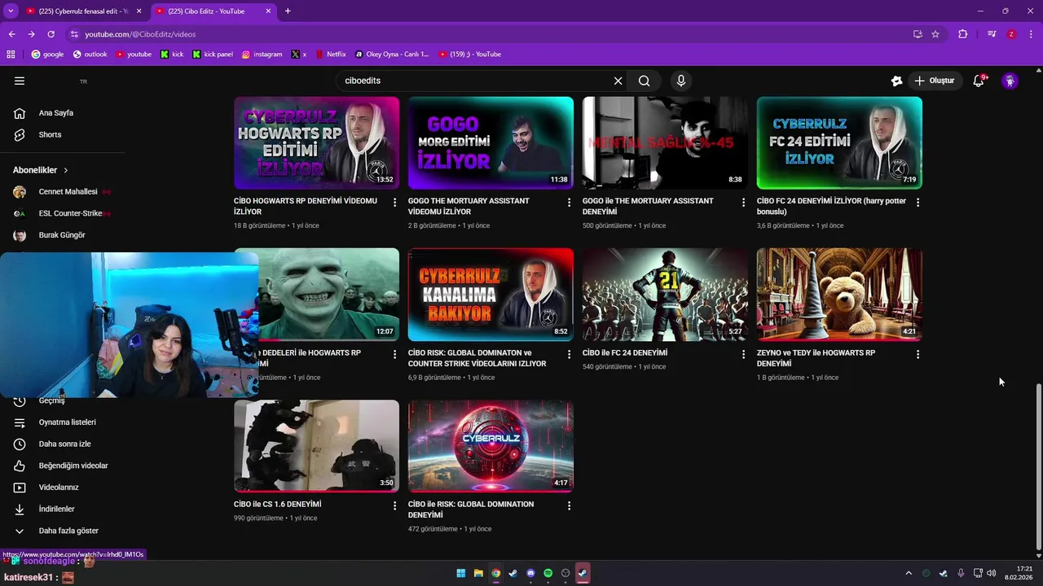Open the tab search dropdown arrow
Viewport: 1043px width, 586px height.
tap(11, 11)
